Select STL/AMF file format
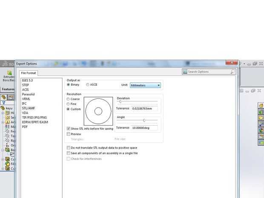Image resolution: width=264 pixels, height=198 pixels. coord(29,108)
